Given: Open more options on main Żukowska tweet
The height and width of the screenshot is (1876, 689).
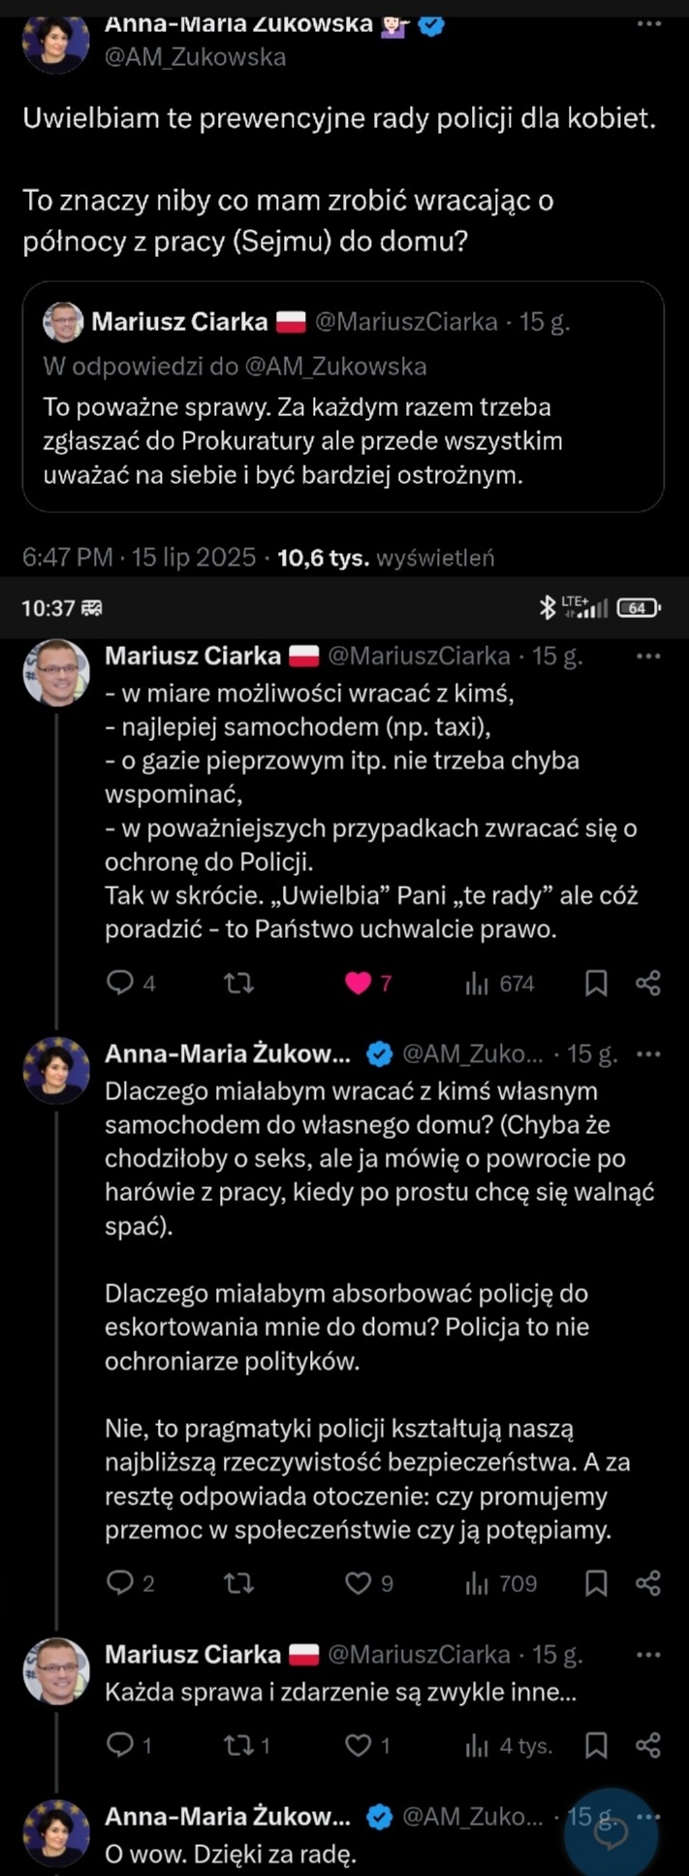Looking at the screenshot, I should point(648,23).
